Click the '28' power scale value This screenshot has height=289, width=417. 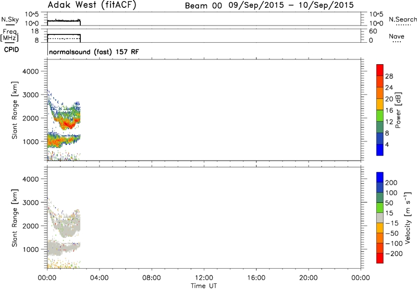pos(389,76)
